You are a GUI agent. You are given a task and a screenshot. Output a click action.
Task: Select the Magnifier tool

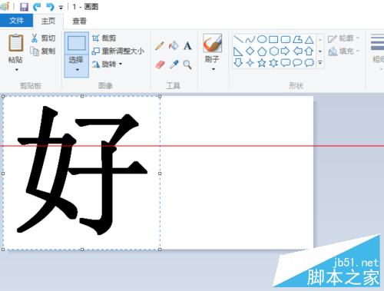tap(187, 64)
